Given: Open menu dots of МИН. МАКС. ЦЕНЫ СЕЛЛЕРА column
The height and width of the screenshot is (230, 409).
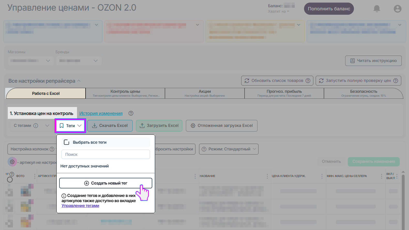Looking at the screenshot, I should [x=382, y=176].
